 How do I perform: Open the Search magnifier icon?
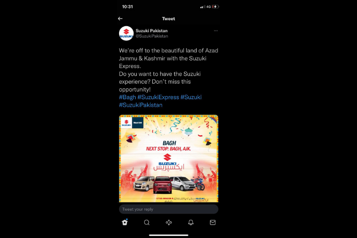click(147, 222)
